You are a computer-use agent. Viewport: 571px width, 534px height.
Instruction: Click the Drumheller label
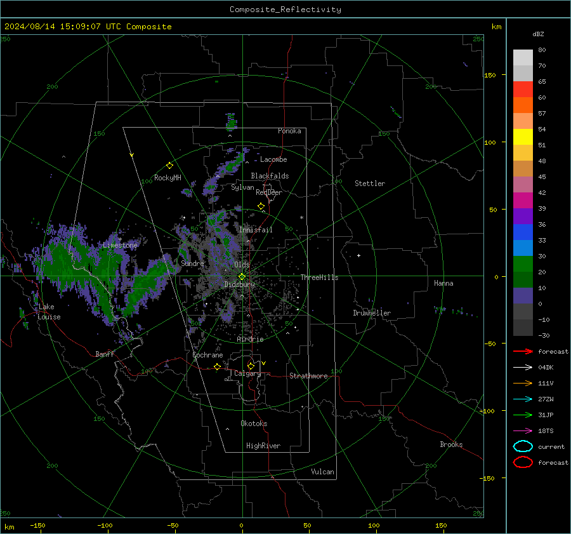[x=372, y=313]
